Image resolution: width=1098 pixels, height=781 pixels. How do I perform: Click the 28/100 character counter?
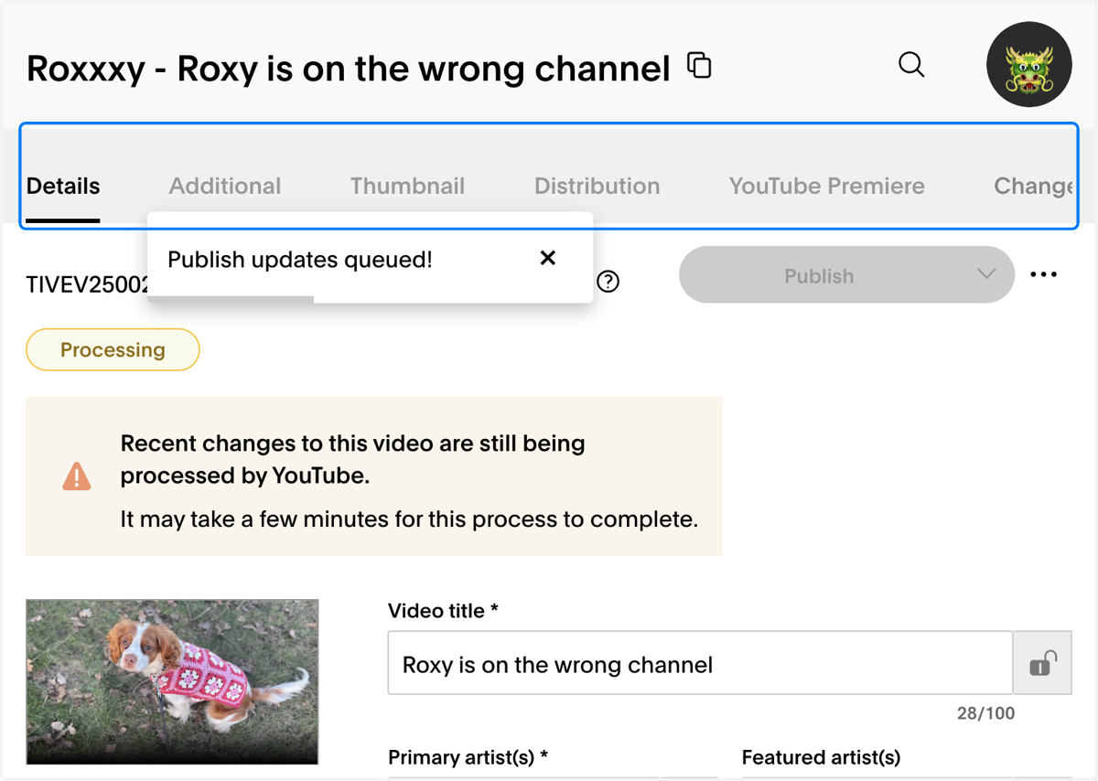(985, 713)
